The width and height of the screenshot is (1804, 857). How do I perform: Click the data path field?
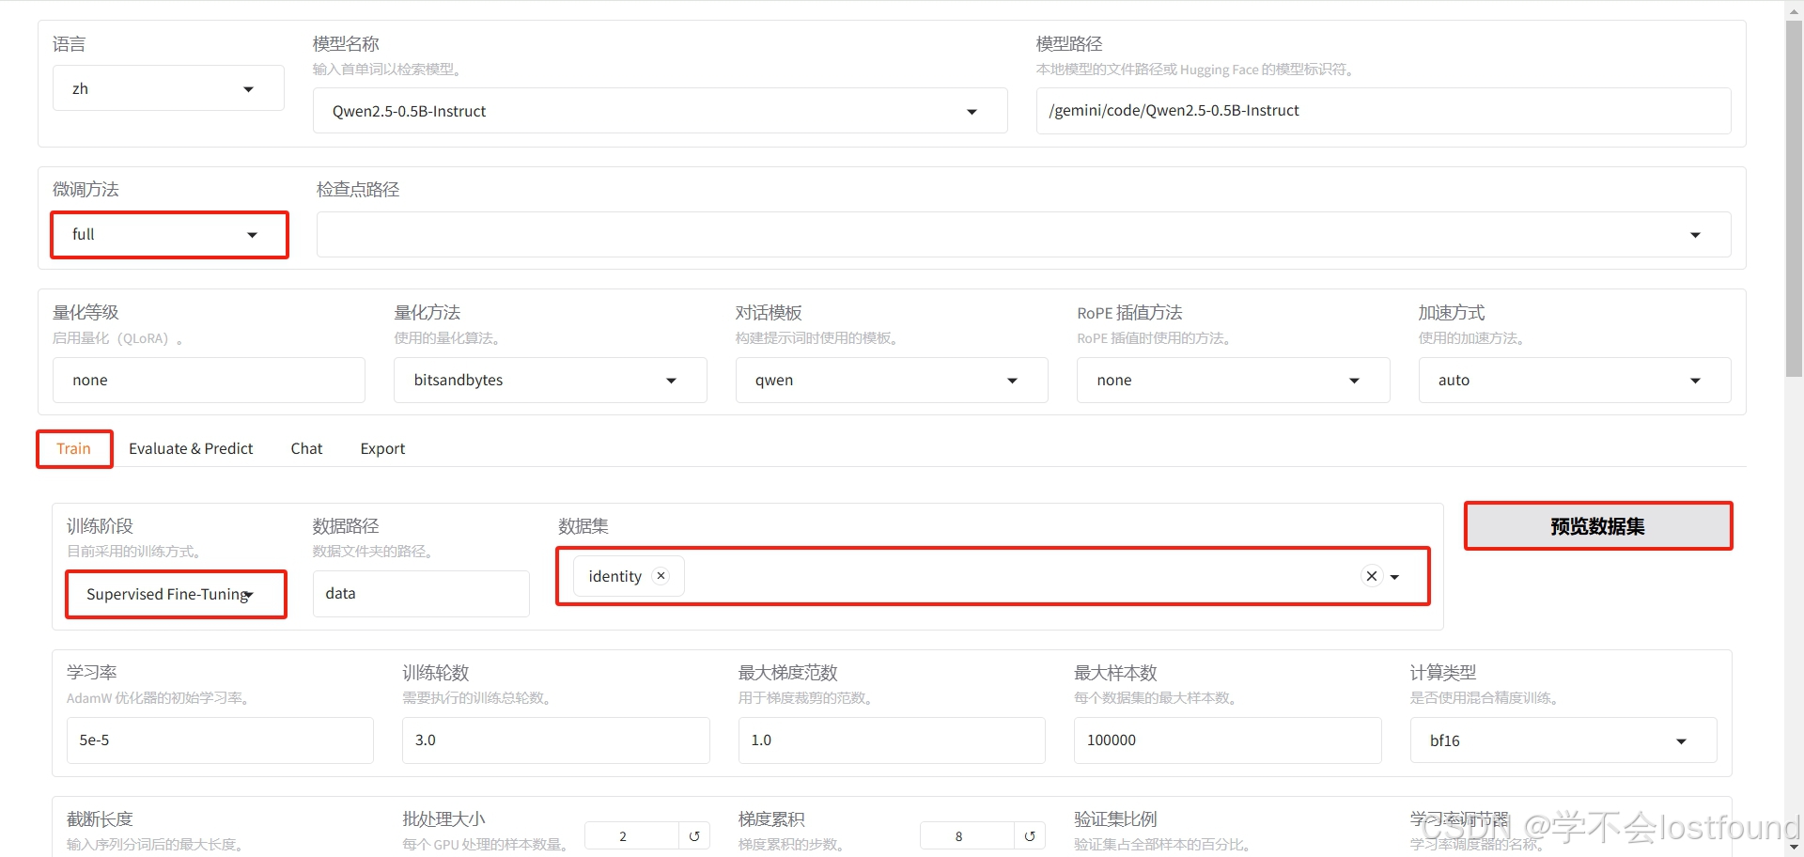(421, 594)
